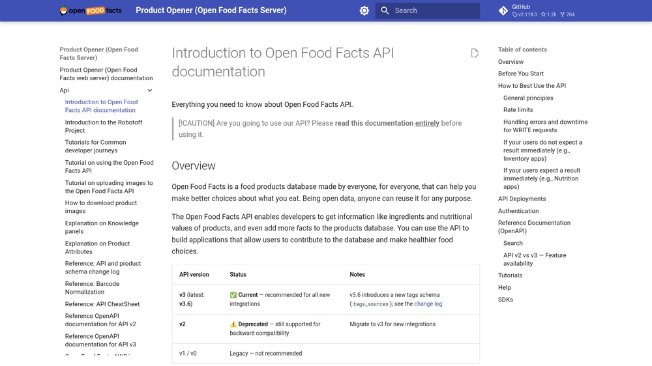Open How to download product images
This screenshot has height=366, width=652.
coord(100,207)
